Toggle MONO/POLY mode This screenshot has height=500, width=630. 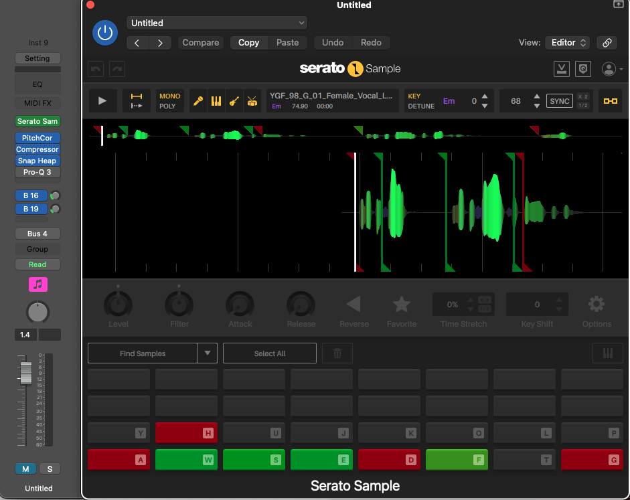pos(169,101)
